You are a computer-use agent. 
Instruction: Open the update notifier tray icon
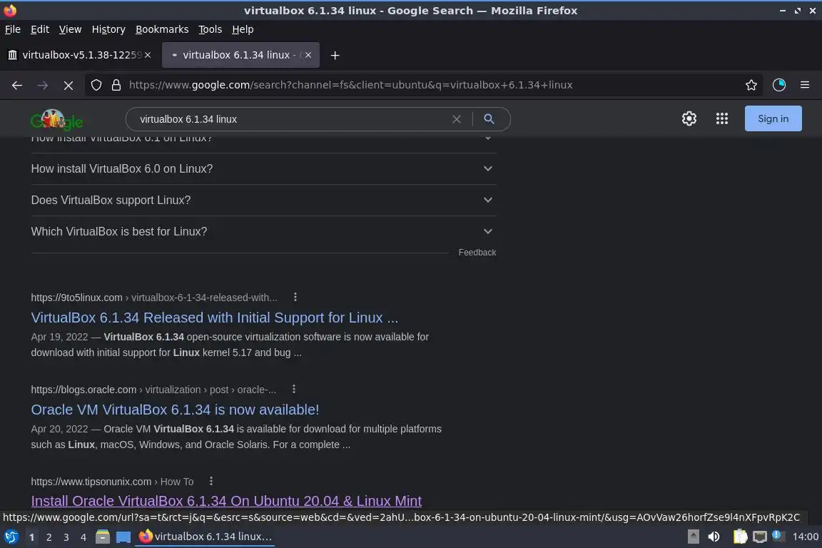[778, 536]
